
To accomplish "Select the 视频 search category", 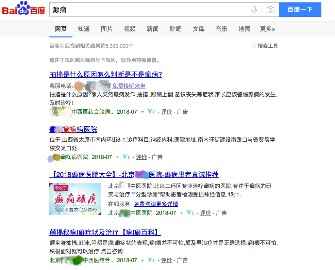I will (130, 29).
